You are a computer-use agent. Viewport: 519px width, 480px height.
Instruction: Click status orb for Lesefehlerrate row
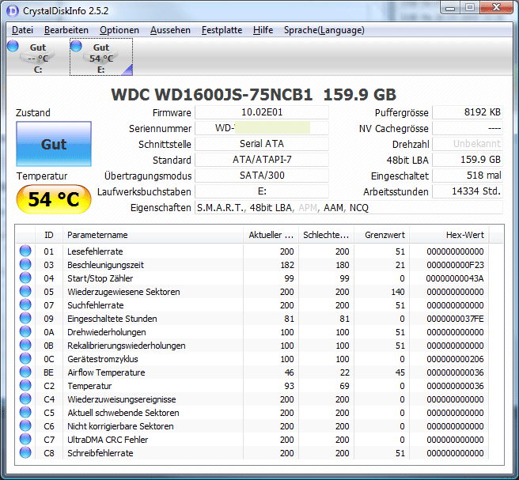[25, 251]
